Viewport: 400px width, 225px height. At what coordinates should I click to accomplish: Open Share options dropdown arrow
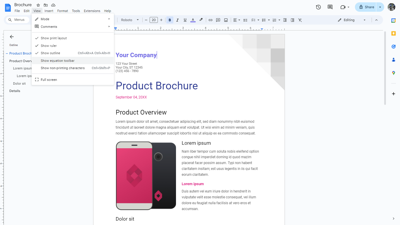[380, 7]
